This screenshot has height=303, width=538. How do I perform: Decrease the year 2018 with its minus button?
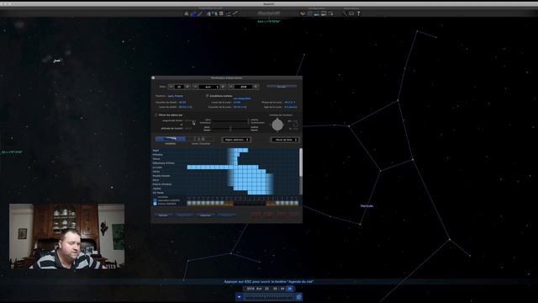231,87
